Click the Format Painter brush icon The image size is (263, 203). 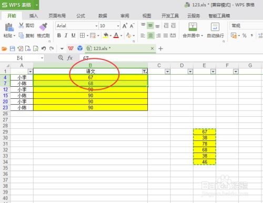click(43, 27)
